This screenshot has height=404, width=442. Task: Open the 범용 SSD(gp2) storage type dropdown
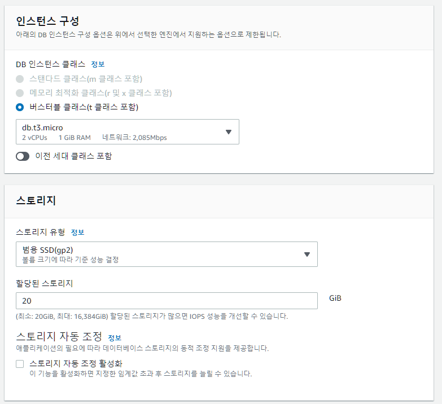tap(167, 254)
